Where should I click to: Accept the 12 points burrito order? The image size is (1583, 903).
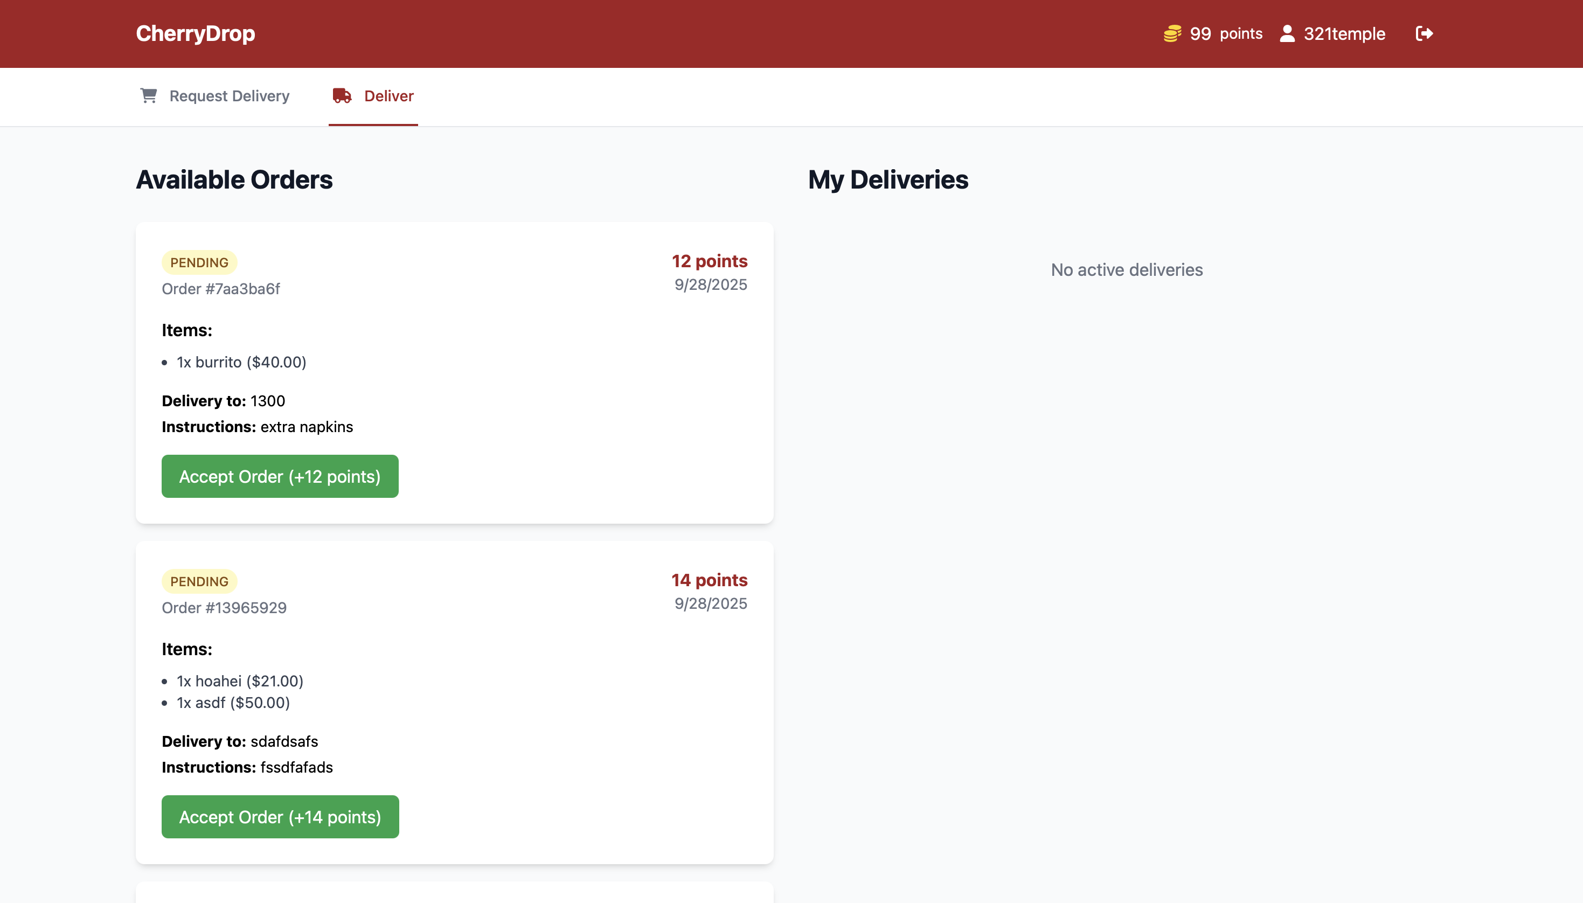click(x=280, y=476)
